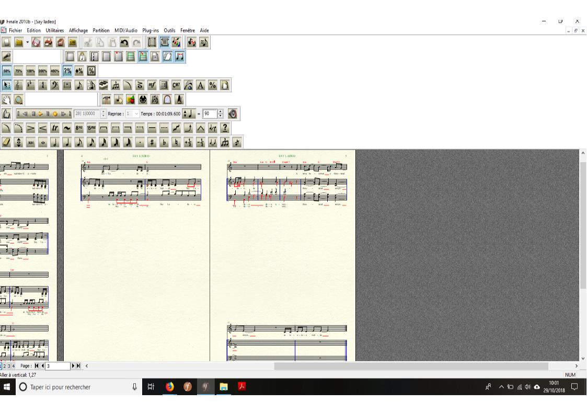Select the Eraser in Simple Entry
Screen dimensions: 587x415
tap(6, 142)
